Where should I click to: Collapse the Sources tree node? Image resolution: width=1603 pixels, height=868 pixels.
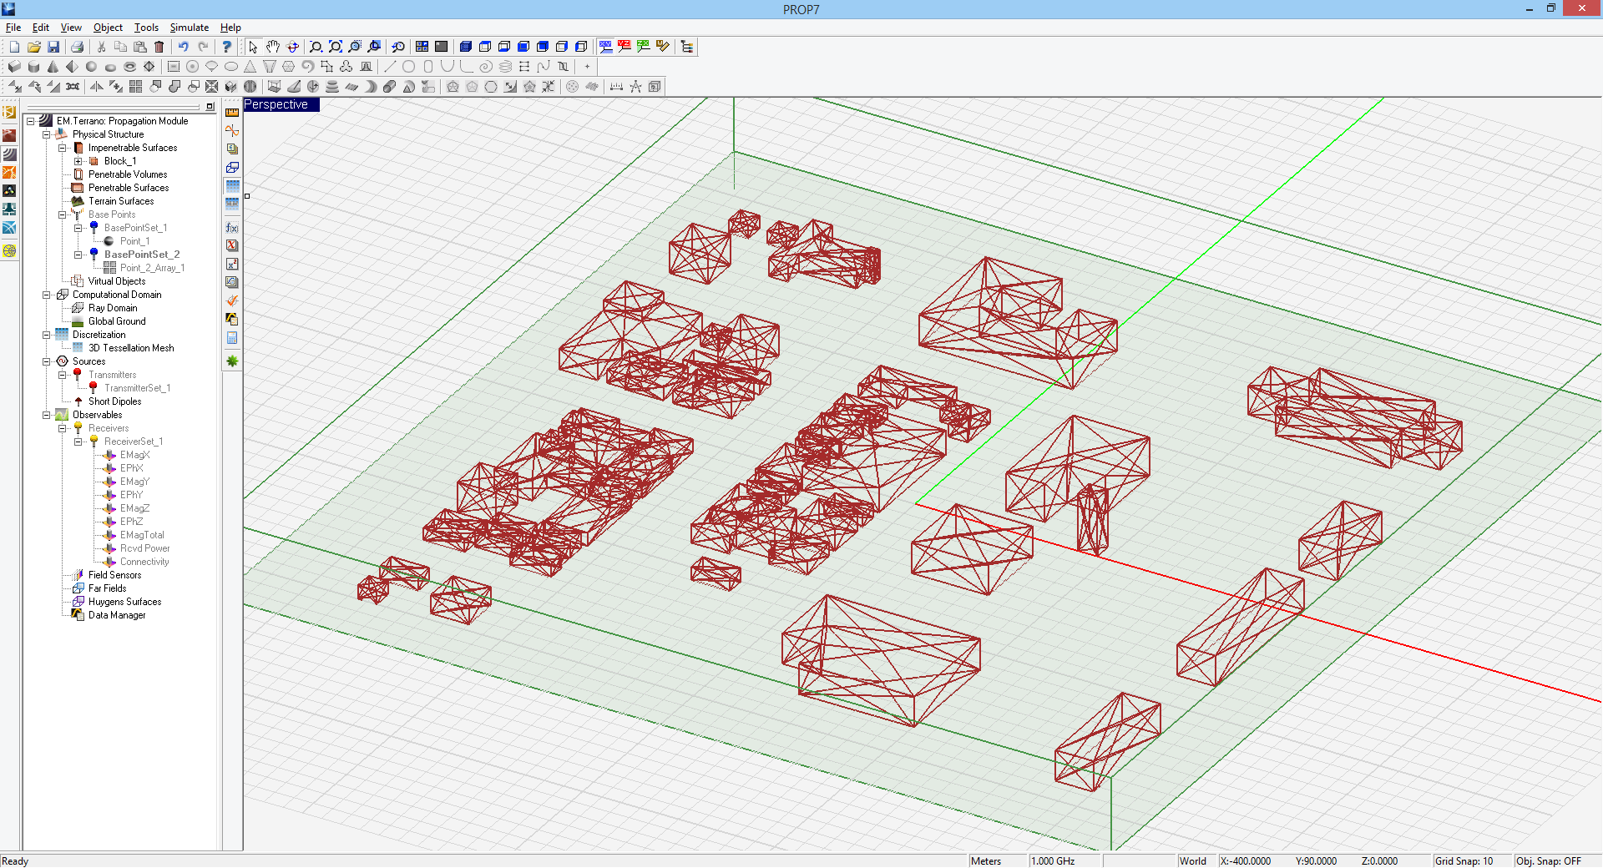click(x=47, y=361)
